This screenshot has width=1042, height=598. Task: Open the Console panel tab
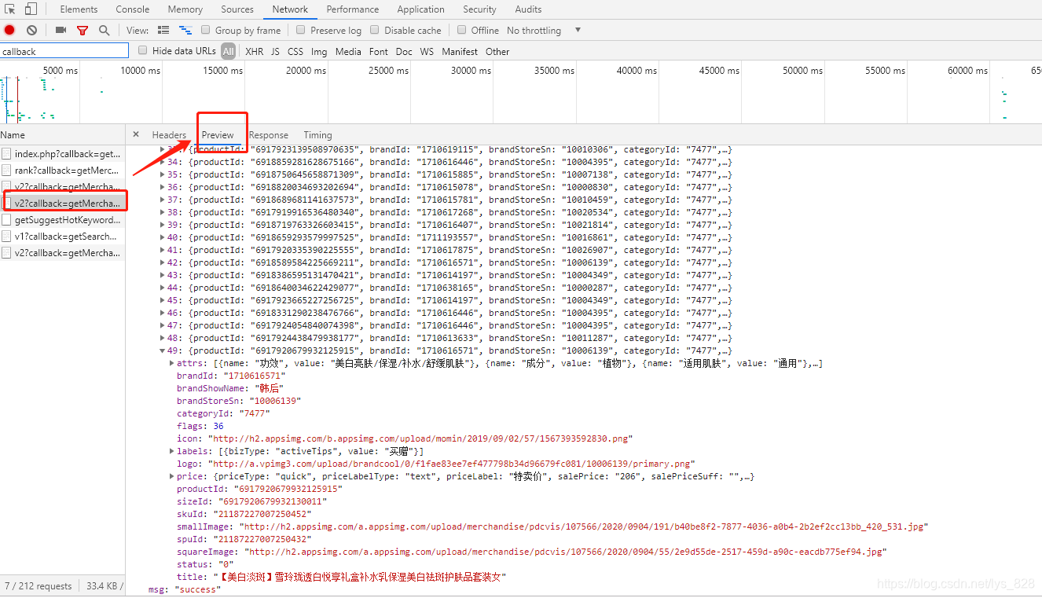pos(133,9)
